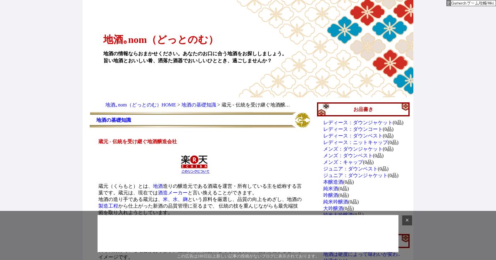This screenshot has height=260, width=496.
Task: Open 本醸造酒 category link
Action: tap(333, 182)
